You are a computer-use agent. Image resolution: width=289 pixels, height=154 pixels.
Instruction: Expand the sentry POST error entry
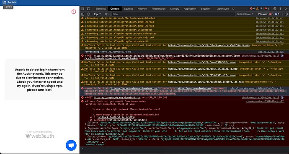coord(86,55)
